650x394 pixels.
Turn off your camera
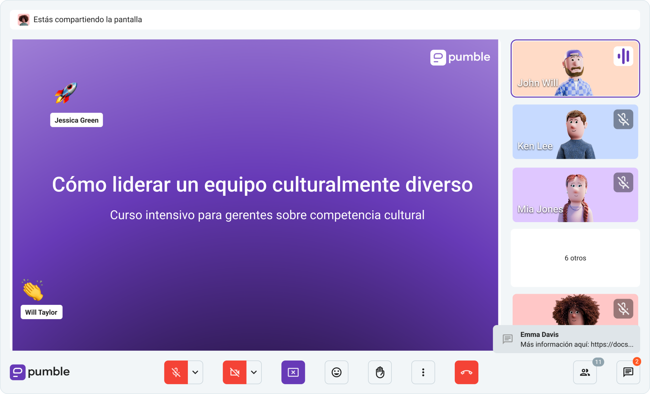click(235, 372)
